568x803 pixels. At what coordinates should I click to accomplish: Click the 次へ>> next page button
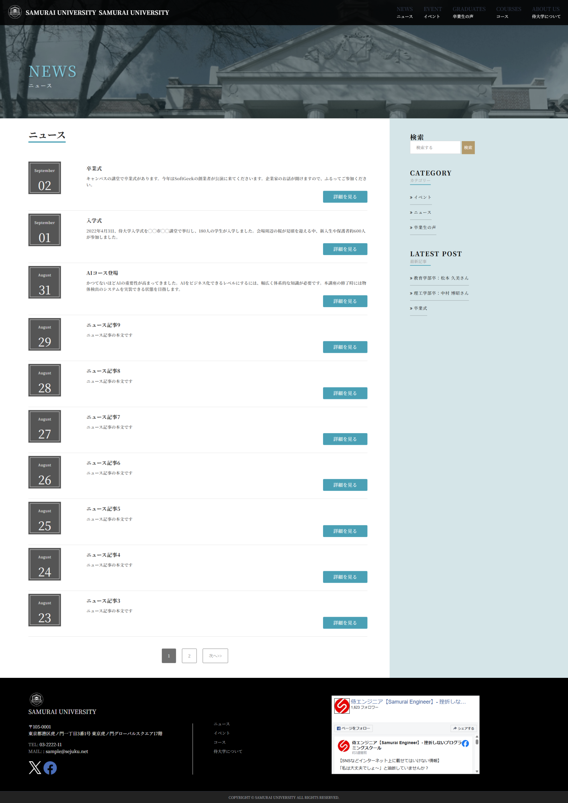coord(215,656)
